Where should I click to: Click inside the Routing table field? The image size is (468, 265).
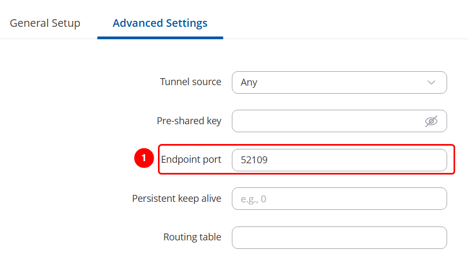click(339, 238)
